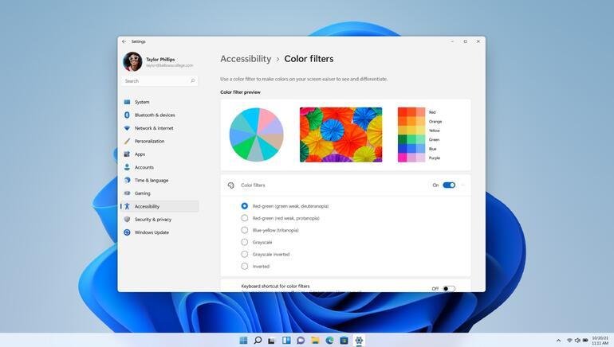Click the battery icon in system tray
The image size is (614, 347).
(x=585, y=341)
